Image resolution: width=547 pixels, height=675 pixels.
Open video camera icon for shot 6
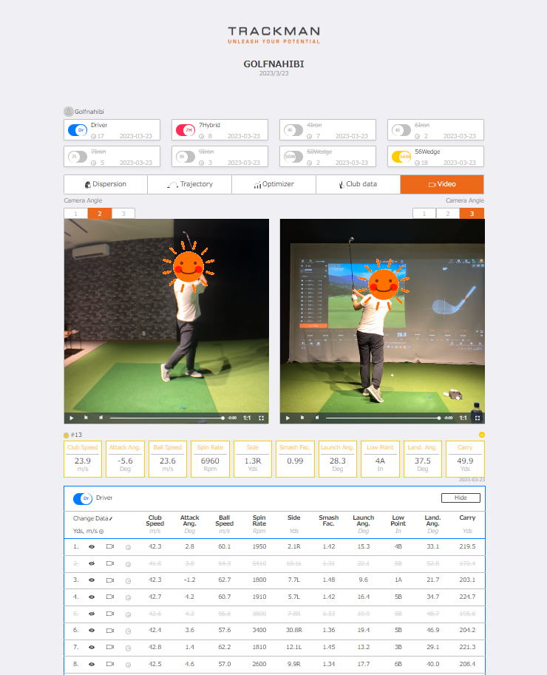(110, 631)
